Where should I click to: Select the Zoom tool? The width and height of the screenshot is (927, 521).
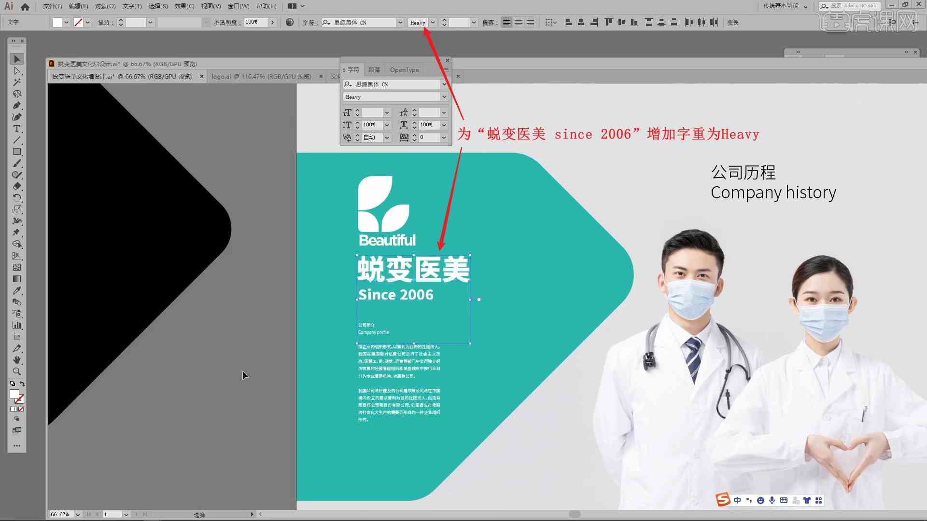17,371
